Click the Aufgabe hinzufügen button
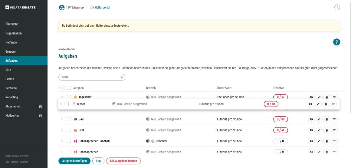The width and height of the screenshot is (351, 168). (x=74, y=160)
